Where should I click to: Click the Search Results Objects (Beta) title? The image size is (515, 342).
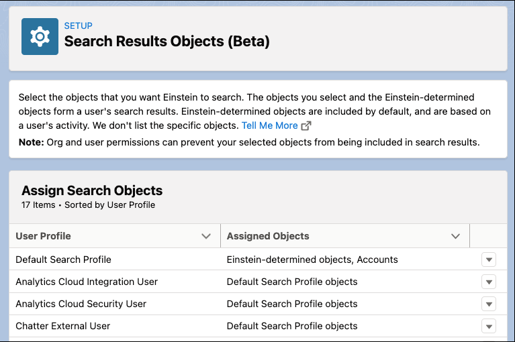[167, 42]
